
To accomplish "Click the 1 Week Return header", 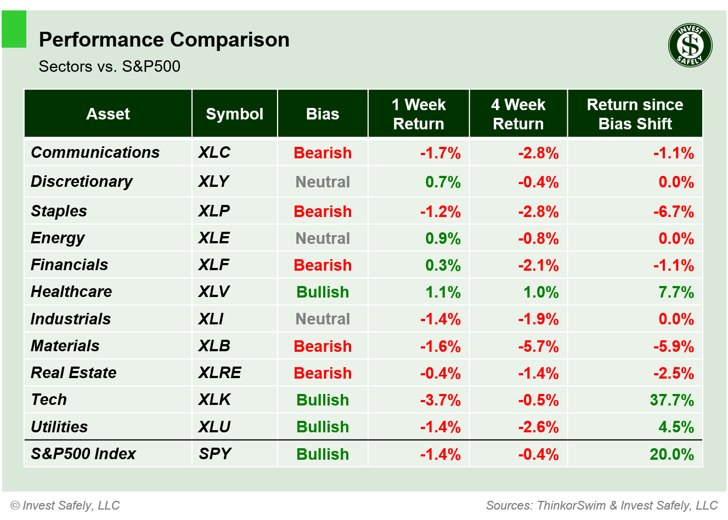I will [x=419, y=114].
